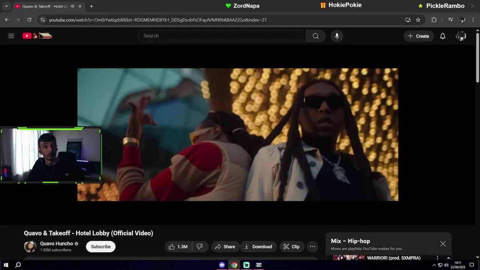Open the Windows notification center
Image resolution: width=480 pixels, height=270 pixels.
click(x=472, y=265)
